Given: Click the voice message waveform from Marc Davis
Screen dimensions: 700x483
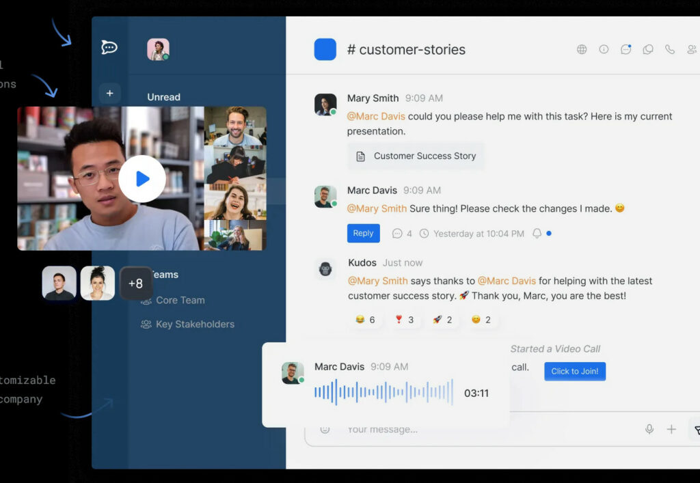Looking at the screenshot, I should click(x=383, y=393).
